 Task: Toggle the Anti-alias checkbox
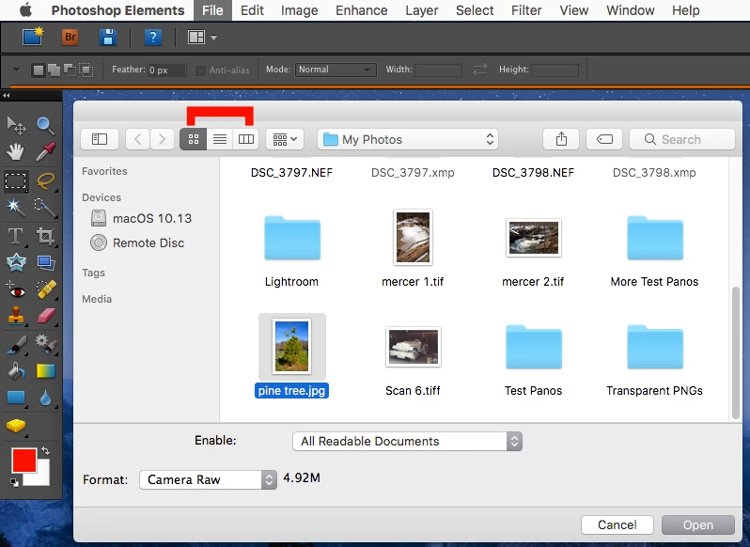tap(200, 70)
